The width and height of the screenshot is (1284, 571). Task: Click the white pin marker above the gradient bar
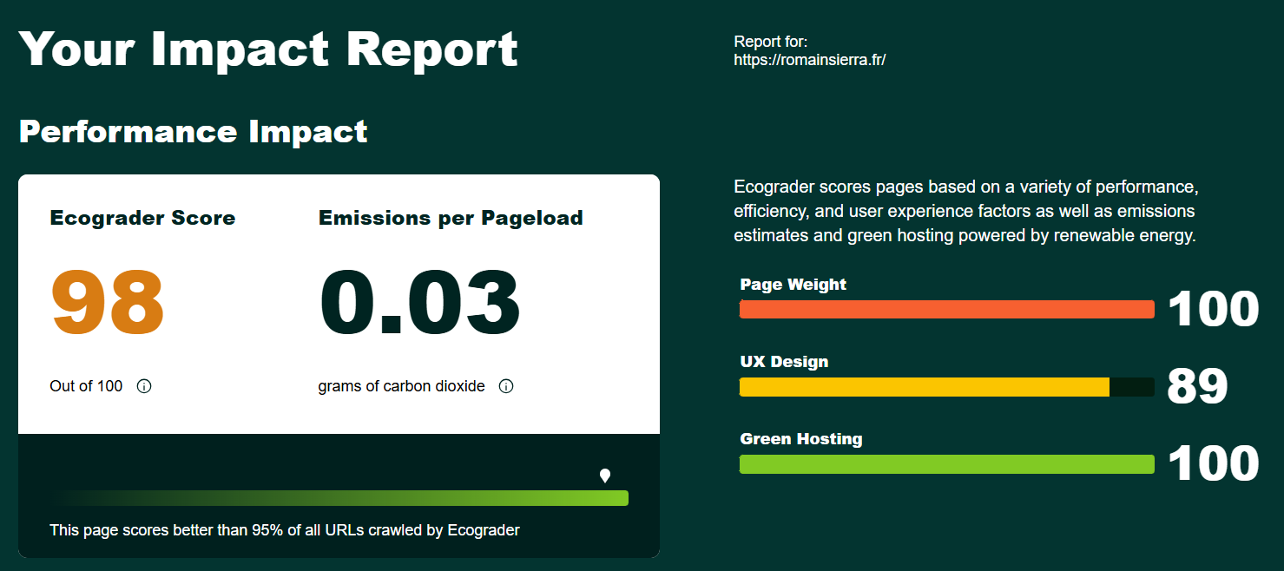(x=605, y=476)
